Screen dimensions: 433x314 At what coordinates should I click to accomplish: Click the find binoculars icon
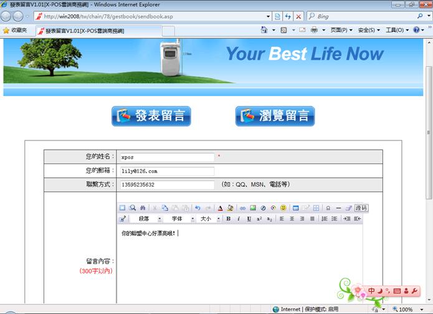pos(143,208)
